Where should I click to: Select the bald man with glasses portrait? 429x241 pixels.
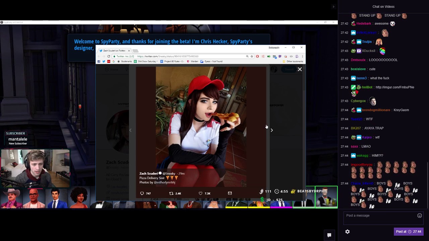coord(34,198)
